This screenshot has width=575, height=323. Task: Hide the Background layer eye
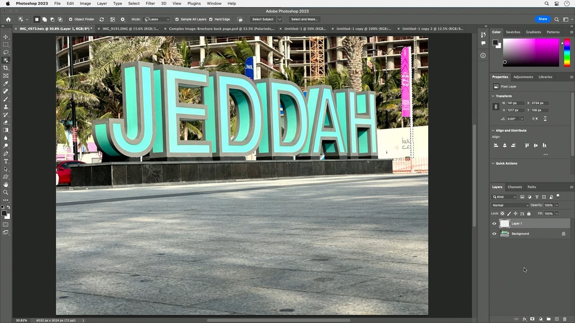click(x=495, y=234)
